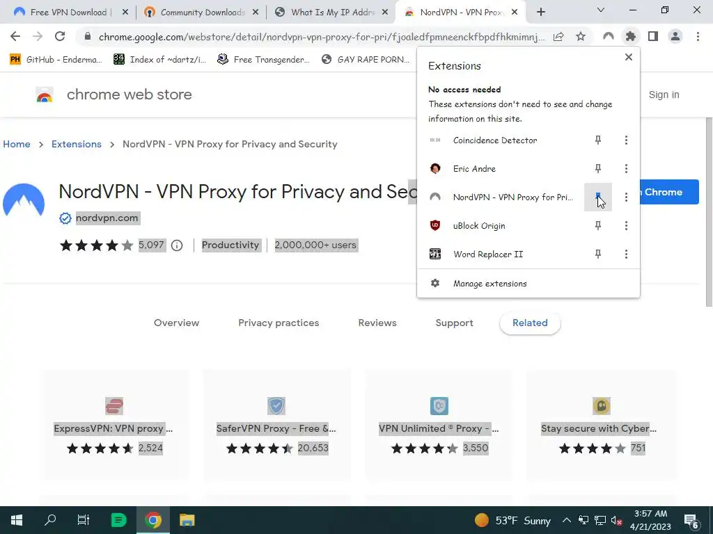The height and width of the screenshot is (534, 713).
Task: Open more options for NordVPN extension
Action: click(x=626, y=197)
